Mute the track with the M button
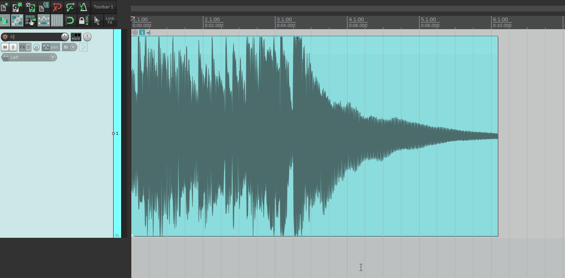The height and width of the screenshot is (278, 565). (5, 47)
